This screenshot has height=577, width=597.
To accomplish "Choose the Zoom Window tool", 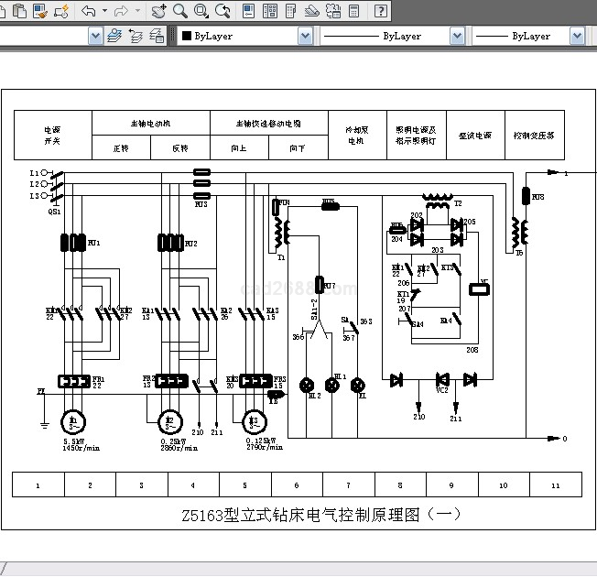I will point(201,11).
